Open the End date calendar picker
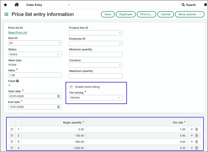The width and height of the screenshot is (208, 152). pyautogui.click(x=58, y=107)
